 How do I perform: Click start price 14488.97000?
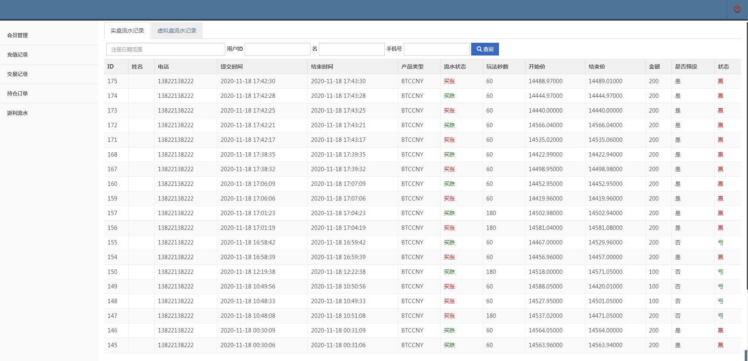(x=545, y=81)
